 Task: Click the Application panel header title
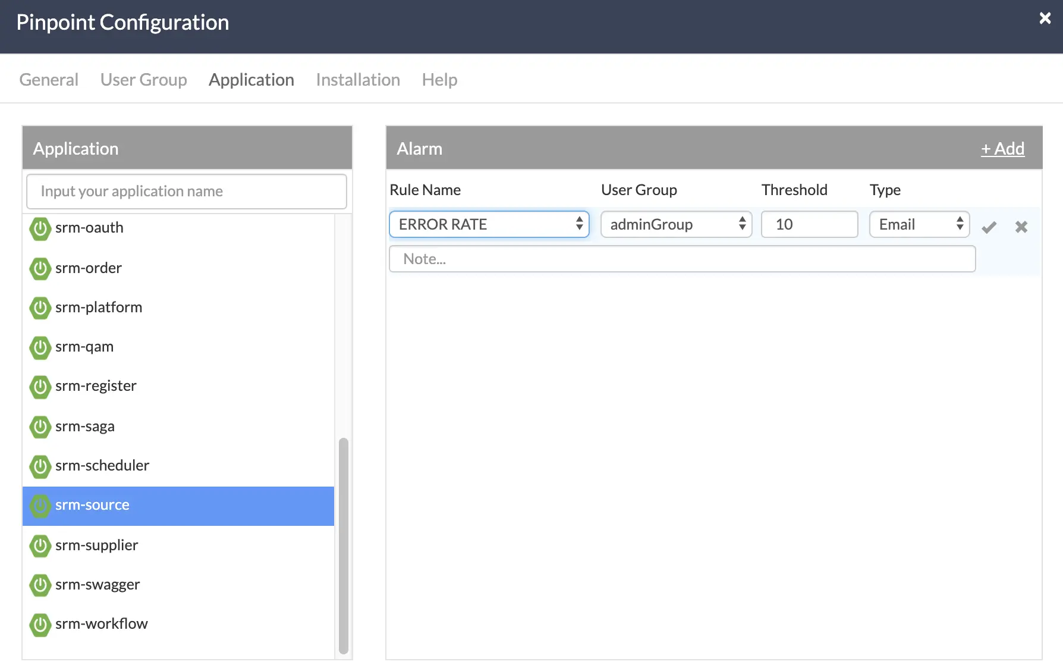coord(76,149)
